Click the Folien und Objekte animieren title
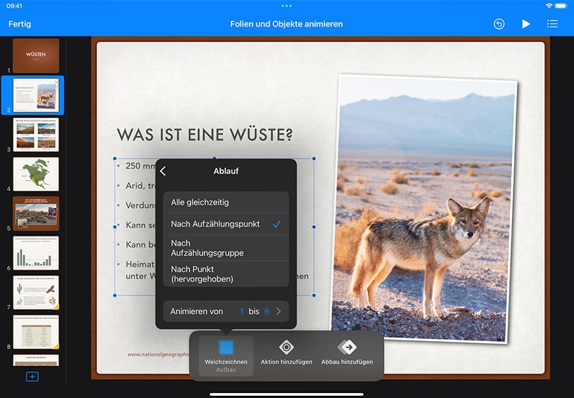 pyautogui.click(x=286, y=24)
